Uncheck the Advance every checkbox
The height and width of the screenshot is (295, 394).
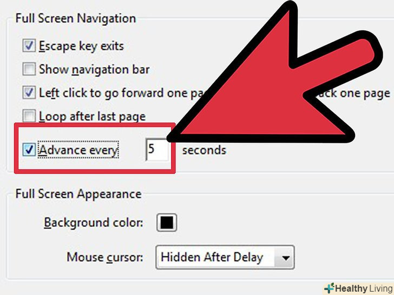point(29,150)
